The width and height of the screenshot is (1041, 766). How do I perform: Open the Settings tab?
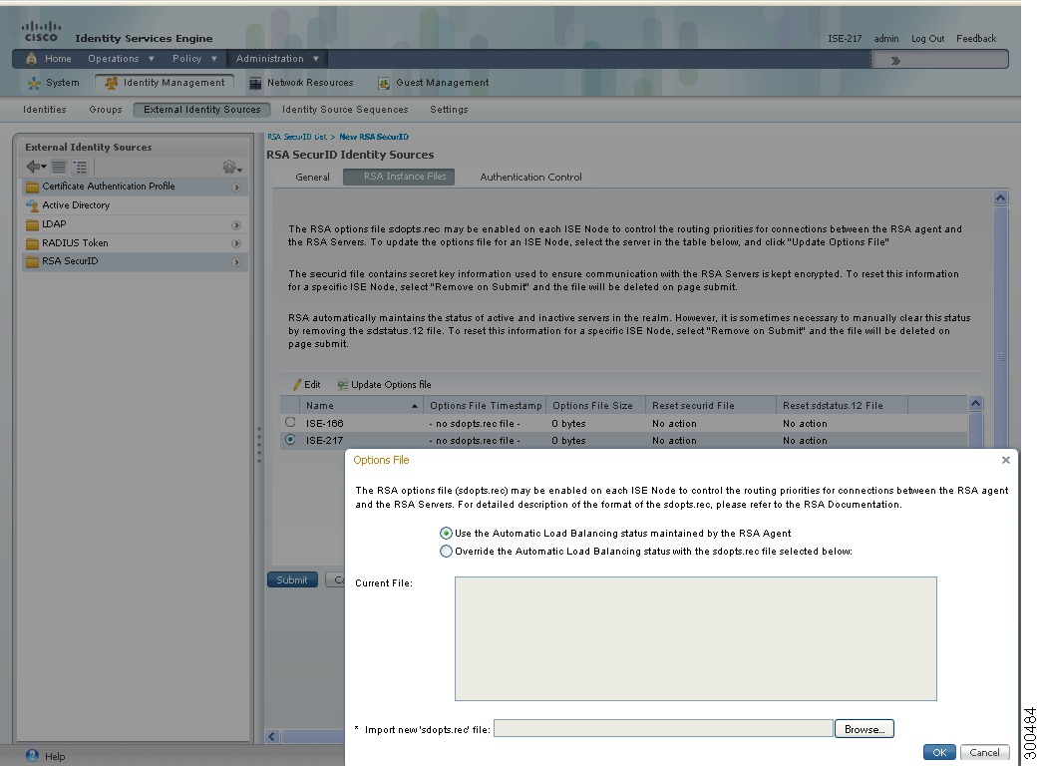[449, 110]
